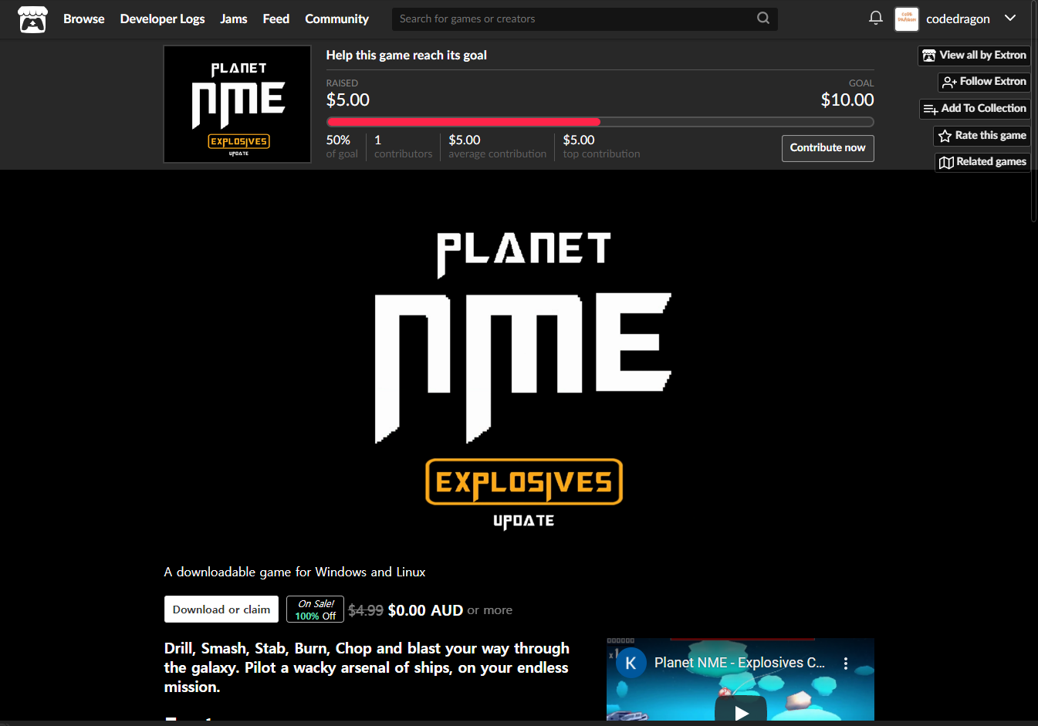Click Rate this game
This screenshot has height=726, width=1038.
coord(982,136)
